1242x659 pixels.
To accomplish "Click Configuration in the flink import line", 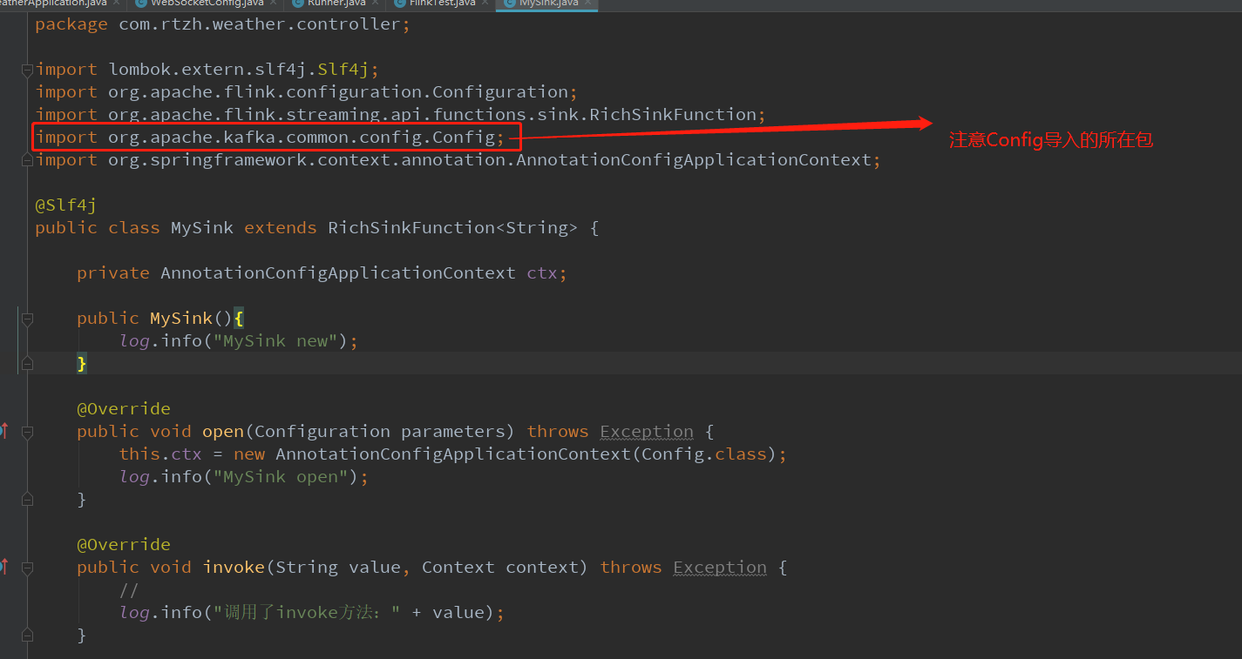I will point(500,92).
